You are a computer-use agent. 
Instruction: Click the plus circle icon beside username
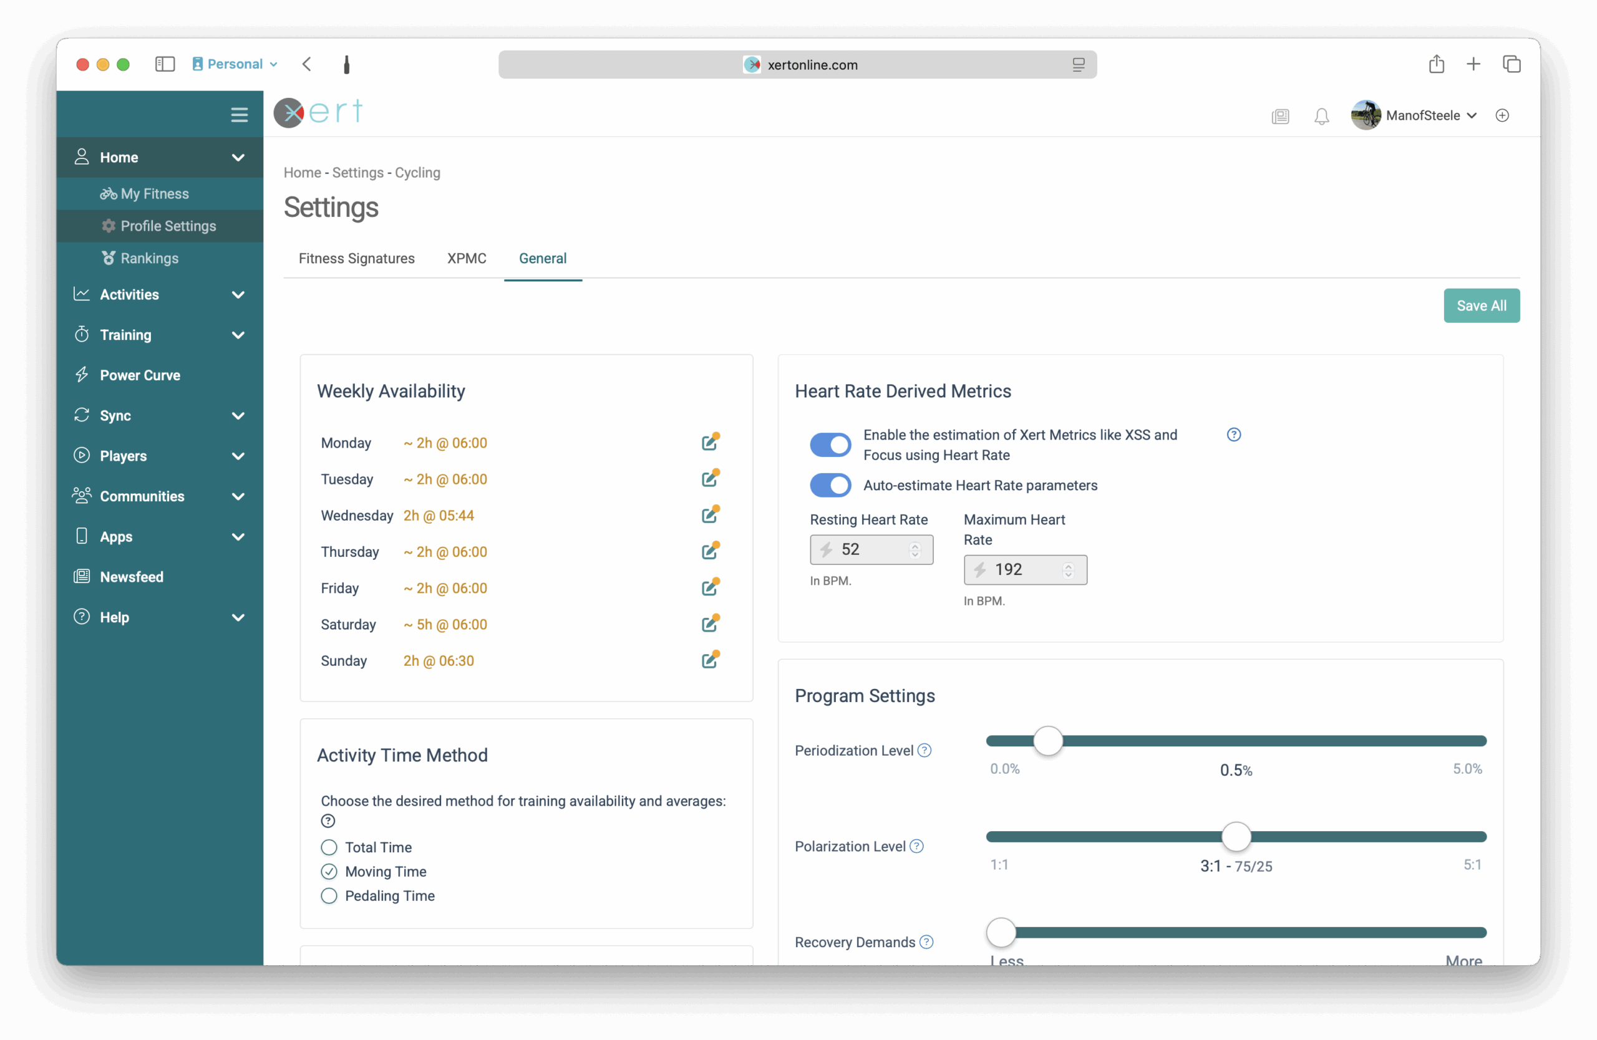[x=1502, y=115]
